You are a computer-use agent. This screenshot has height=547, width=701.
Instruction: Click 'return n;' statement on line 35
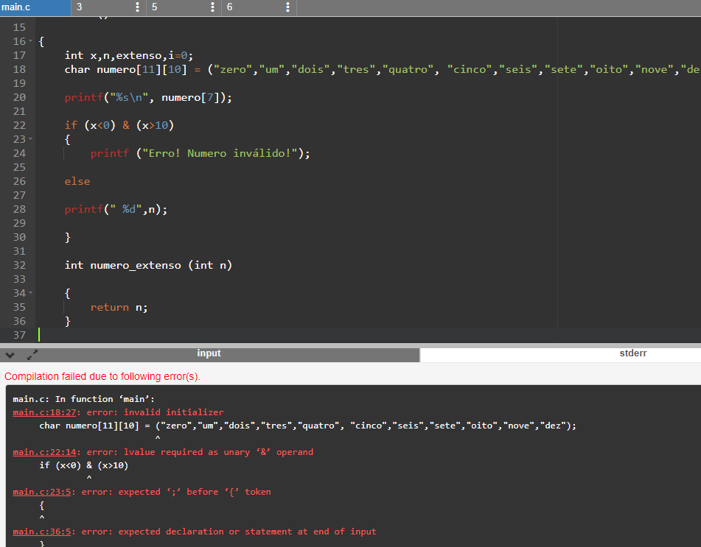click(x=119, y=307)
